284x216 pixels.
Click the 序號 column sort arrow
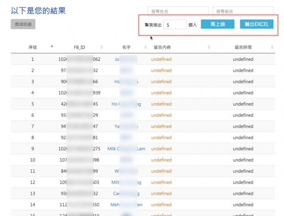52,46
